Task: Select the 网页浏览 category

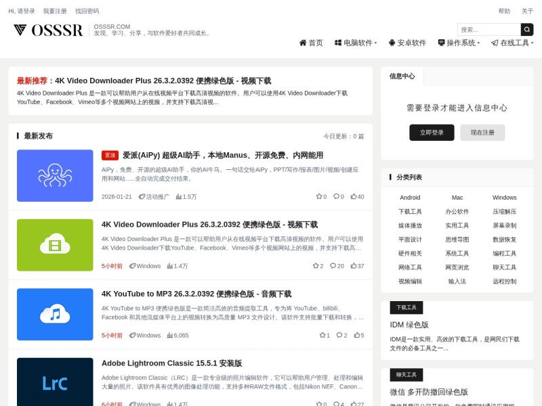Action: click(x=457, y=267)
